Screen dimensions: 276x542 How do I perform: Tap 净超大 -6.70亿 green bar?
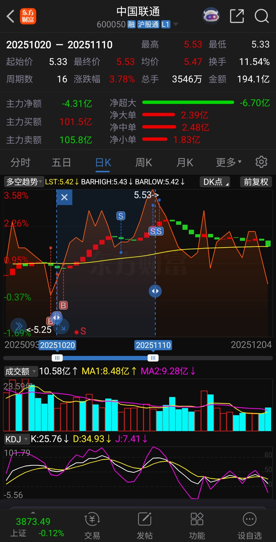click(188, 102)
